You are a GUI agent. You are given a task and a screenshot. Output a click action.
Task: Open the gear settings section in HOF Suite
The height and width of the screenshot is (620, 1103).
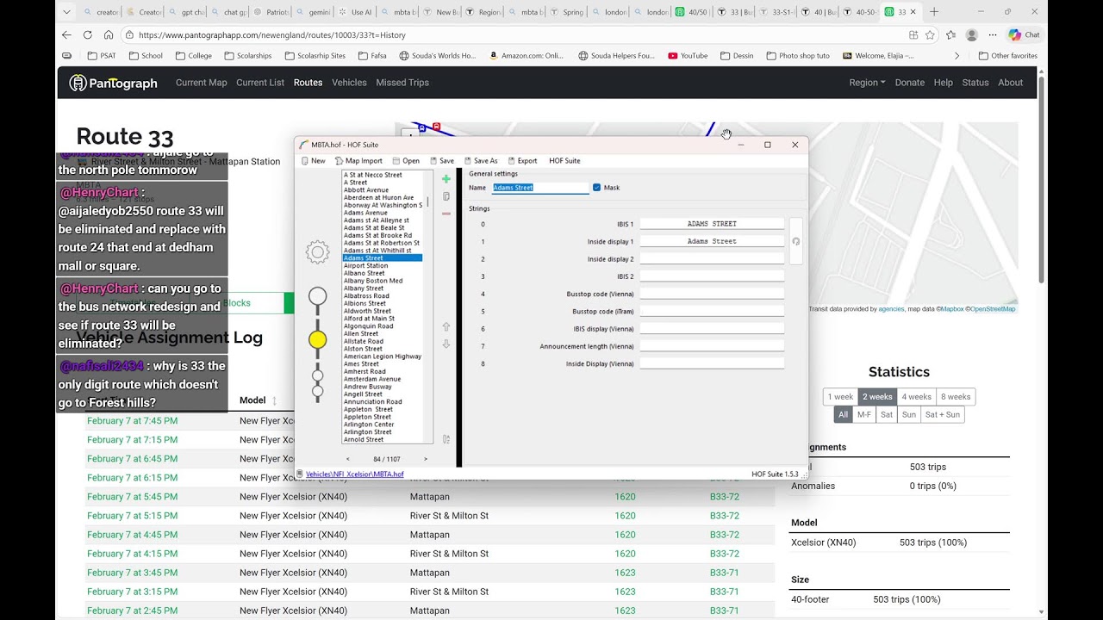coord(318,251)
